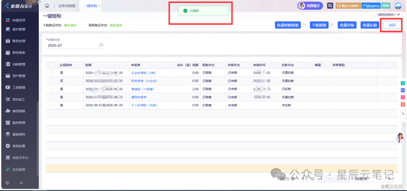
Task: Open the calendar icon for 申报月份
Action: (101, 45)
